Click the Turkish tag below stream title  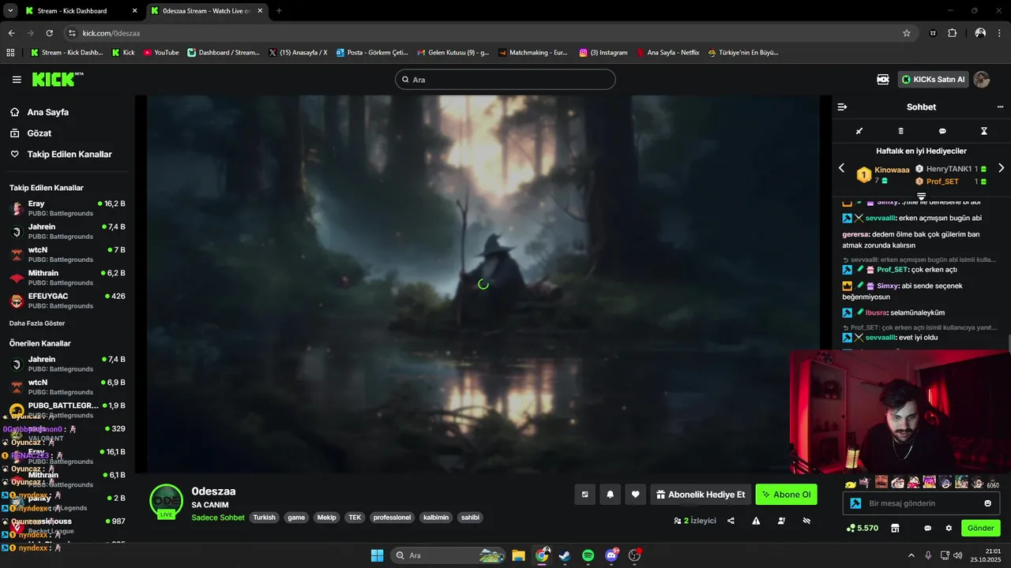(264, 518)
